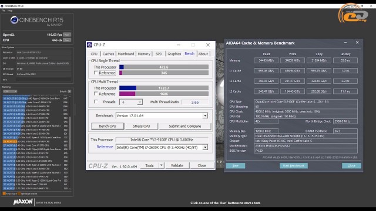Open the Cinebench Help menu
The image size is (376, 211).
point(10,11)
